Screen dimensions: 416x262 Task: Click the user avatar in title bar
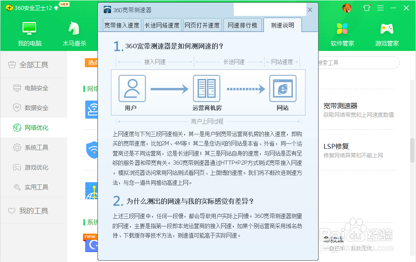(x=347, y=8)
